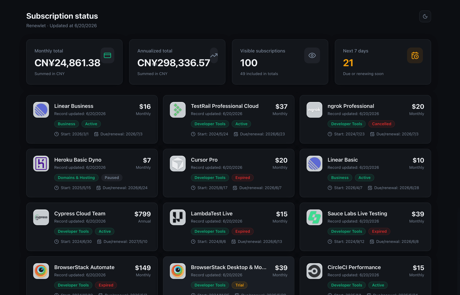Click the BrowserStack Automate logo

41,271
